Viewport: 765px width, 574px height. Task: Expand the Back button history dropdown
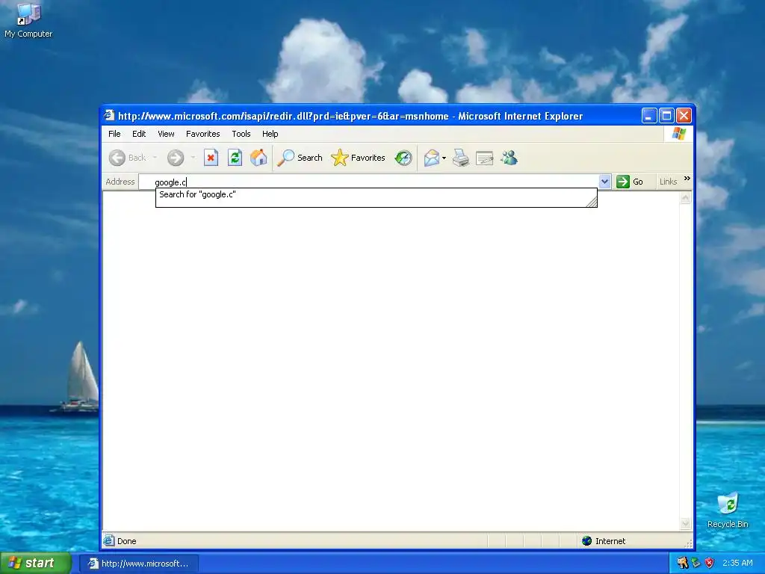click(155, 158)
